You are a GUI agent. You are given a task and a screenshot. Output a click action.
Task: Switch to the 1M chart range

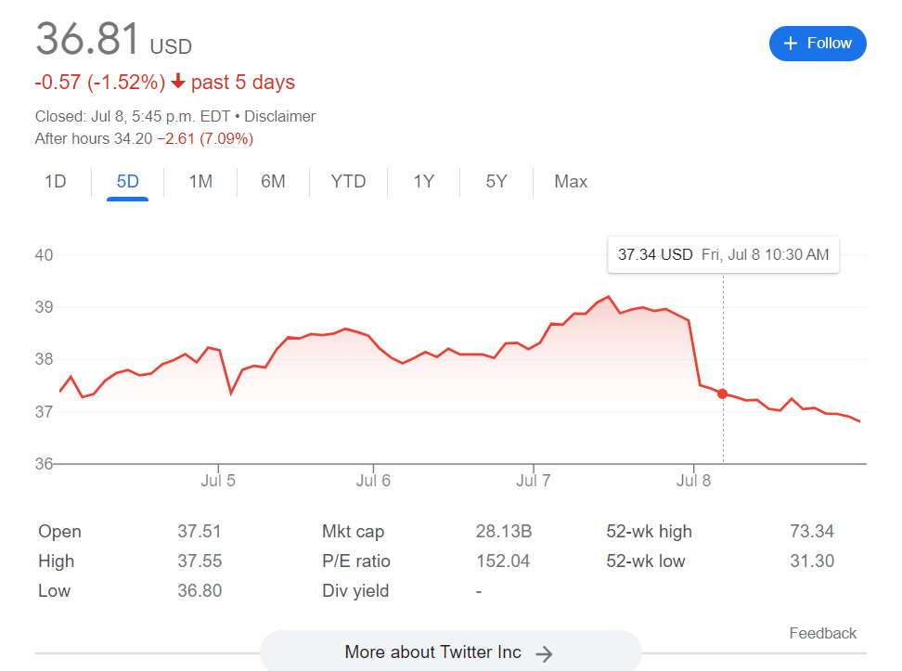pyautogui.click(x=200, y=182)
